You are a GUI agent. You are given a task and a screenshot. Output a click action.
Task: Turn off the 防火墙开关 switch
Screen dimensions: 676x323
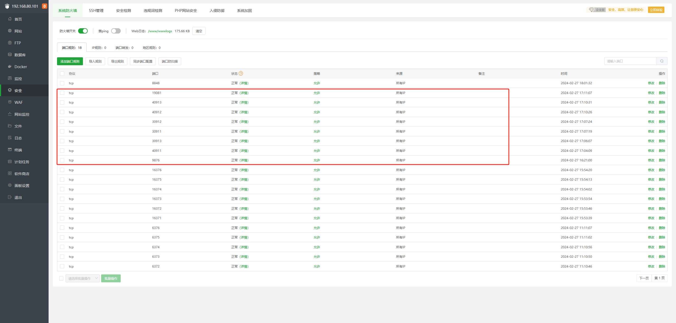tap(83, 31)
